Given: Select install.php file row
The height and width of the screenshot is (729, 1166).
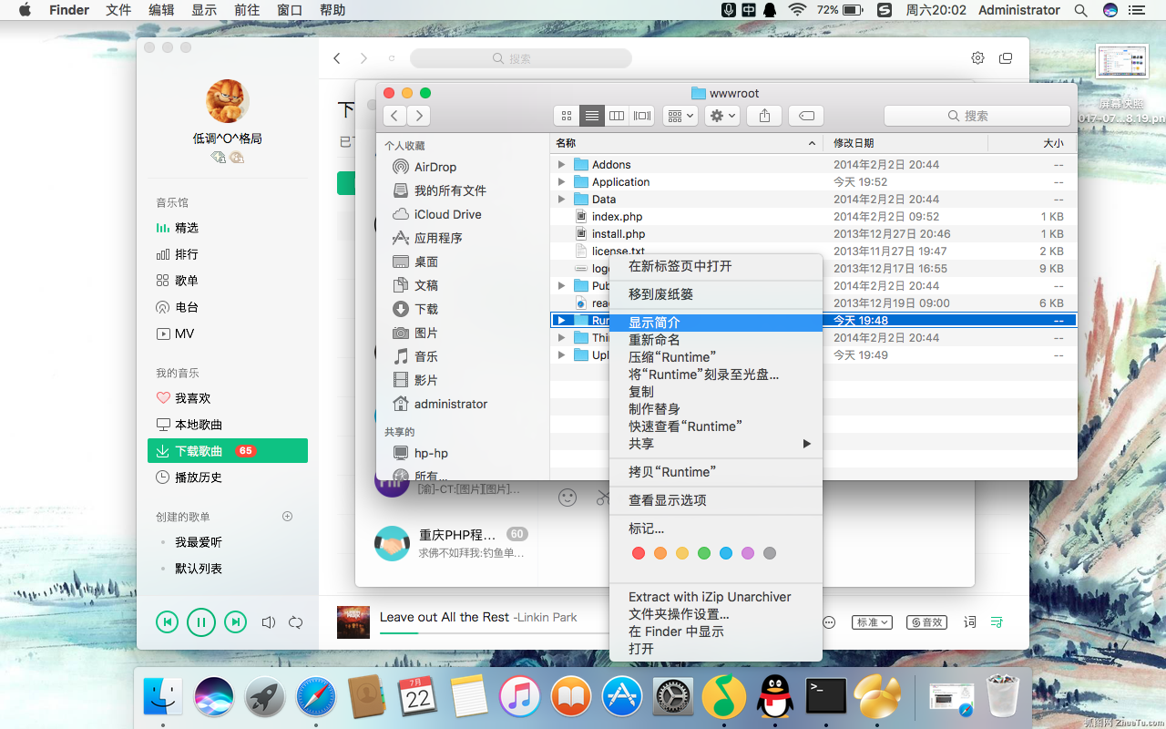Looking at the screenshot, I should (813, 234).
